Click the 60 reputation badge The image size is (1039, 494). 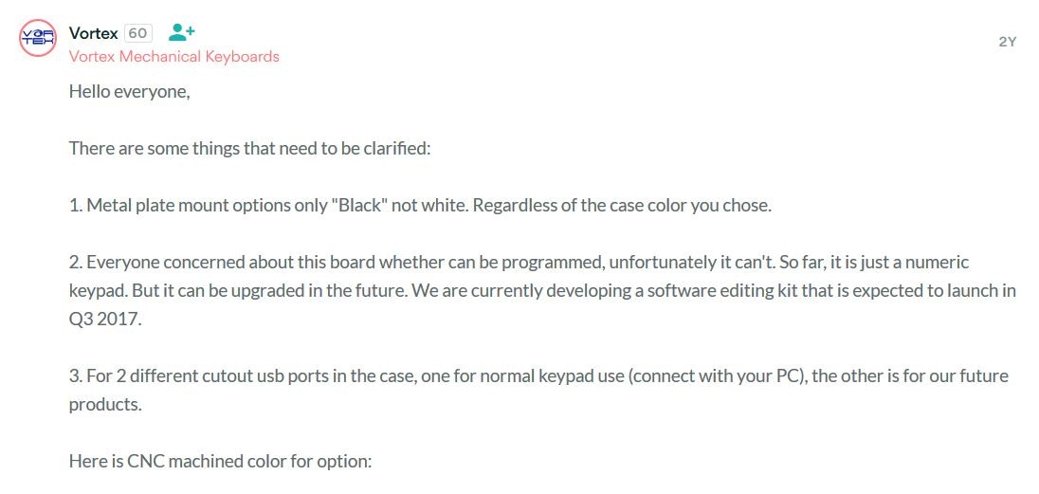(137, 33)
